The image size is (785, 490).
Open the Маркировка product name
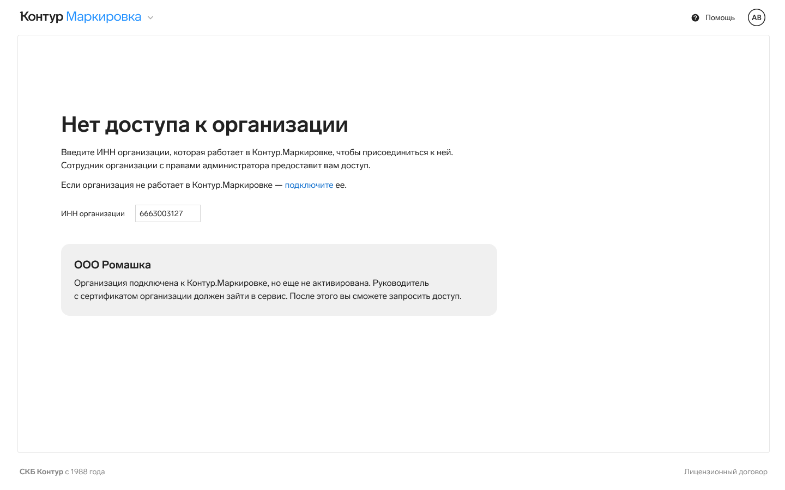click(x=104, y=17)
